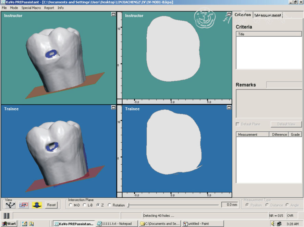Select the L-B intersection plane option

coord(85,205)
